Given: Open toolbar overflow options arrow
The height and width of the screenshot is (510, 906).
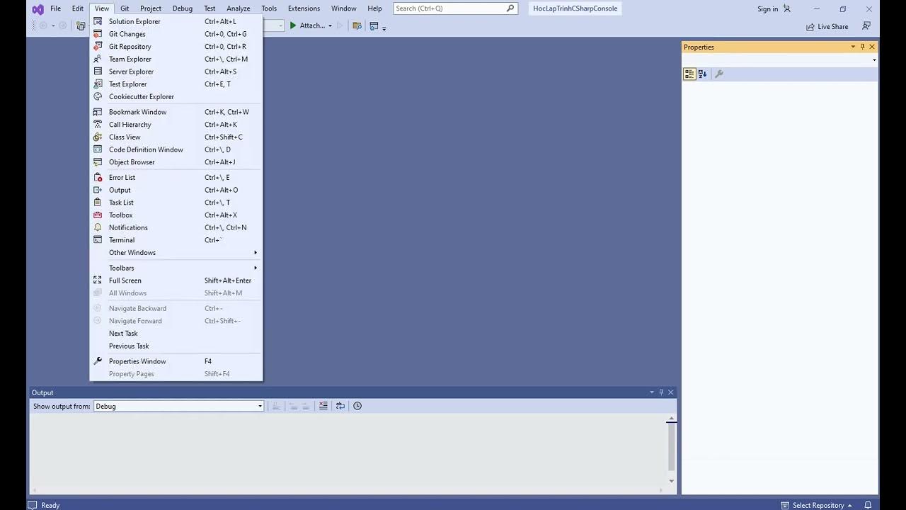Looking at the screenshot, I should click(x=384, y=28).
